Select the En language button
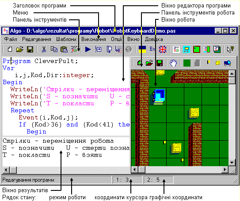Screen dimensions: 240x201 pos(152,49)
